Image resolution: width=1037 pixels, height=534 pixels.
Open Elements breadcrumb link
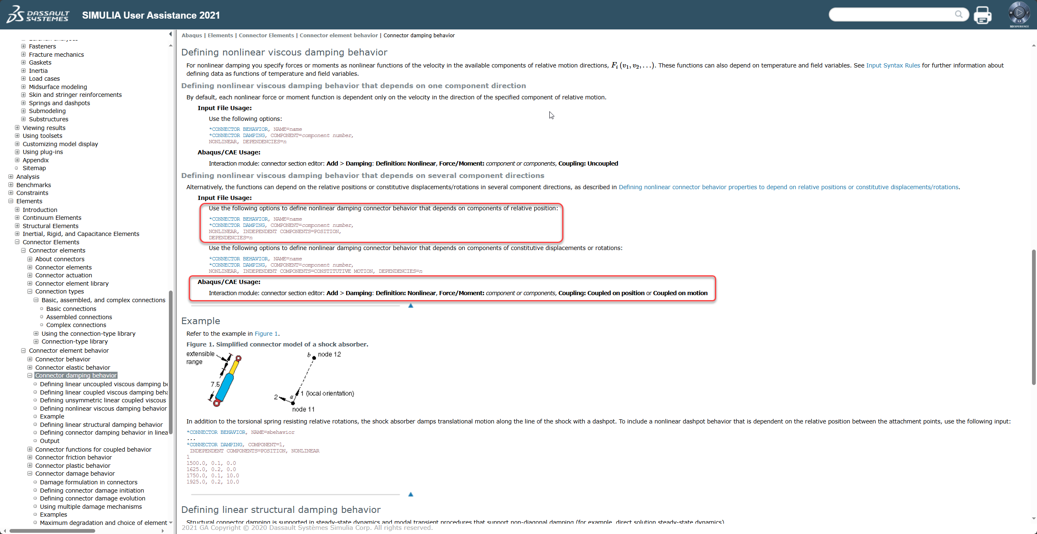tap(220, 36)
